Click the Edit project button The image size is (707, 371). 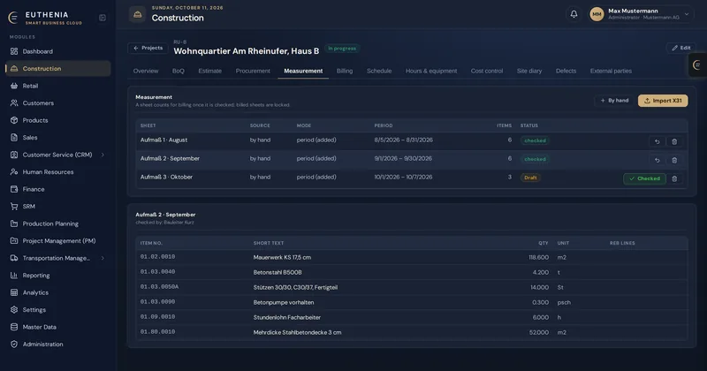pos(681,48)
